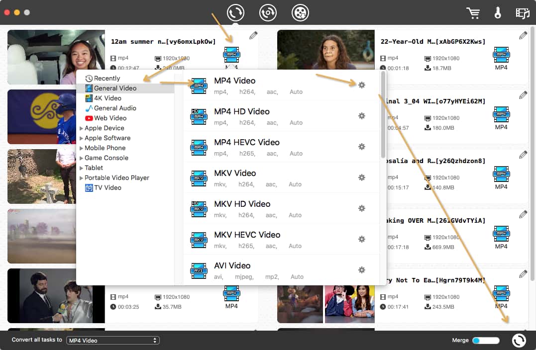Expand the Game Console category
The height and width of the screenshot is (350, 536).
point(82,158)
